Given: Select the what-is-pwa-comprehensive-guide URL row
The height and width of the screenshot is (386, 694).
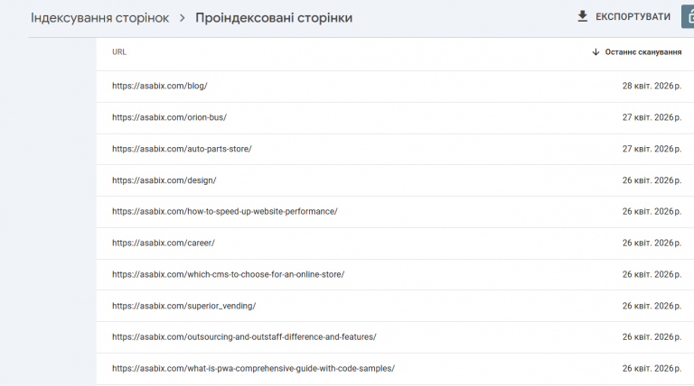Looking at the screenshot, I should click(395, 368).
